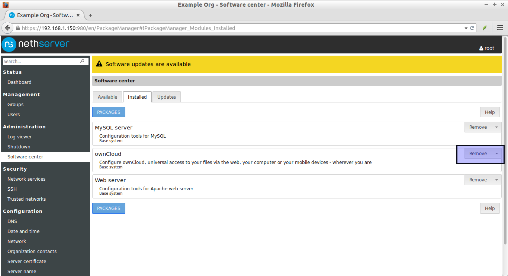
Task: Open Server certificate page
Action: [x=27, y=262]
